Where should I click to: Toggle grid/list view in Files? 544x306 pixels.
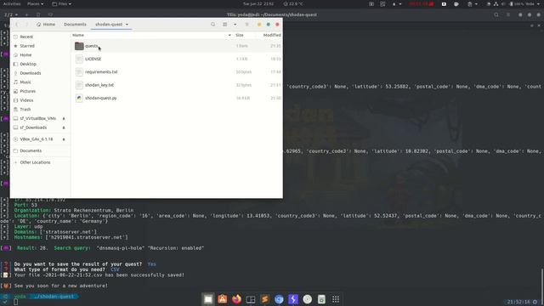[224, 25]
